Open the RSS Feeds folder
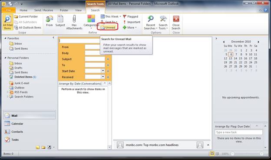Viewport: 271px width, 160px height. (x=19, y=92)
